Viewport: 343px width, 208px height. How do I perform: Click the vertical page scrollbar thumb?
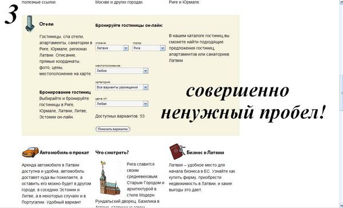click(x=341, y=93)
